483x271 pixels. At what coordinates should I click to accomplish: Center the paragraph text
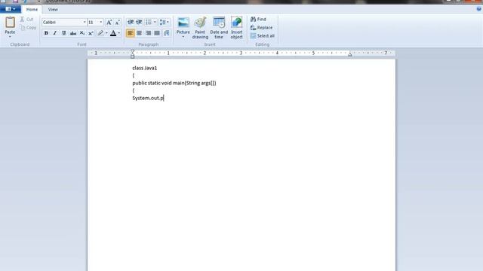coord(139,33)
